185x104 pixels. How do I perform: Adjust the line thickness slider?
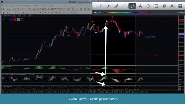click(x=181, y=12)
